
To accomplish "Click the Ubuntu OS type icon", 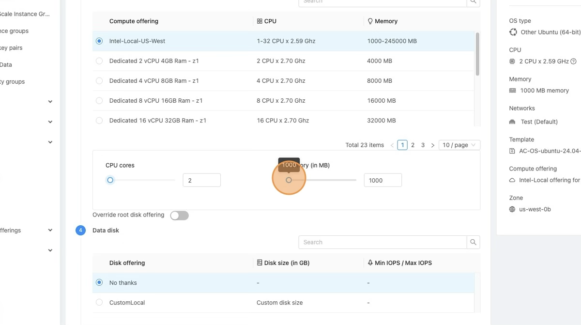I will [513, 32].
